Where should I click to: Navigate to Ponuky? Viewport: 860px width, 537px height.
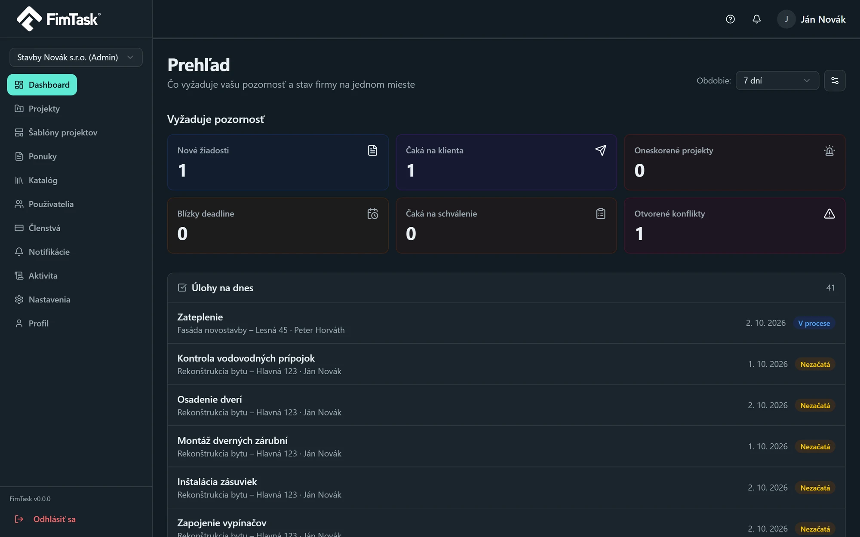[x=36, y=156]
